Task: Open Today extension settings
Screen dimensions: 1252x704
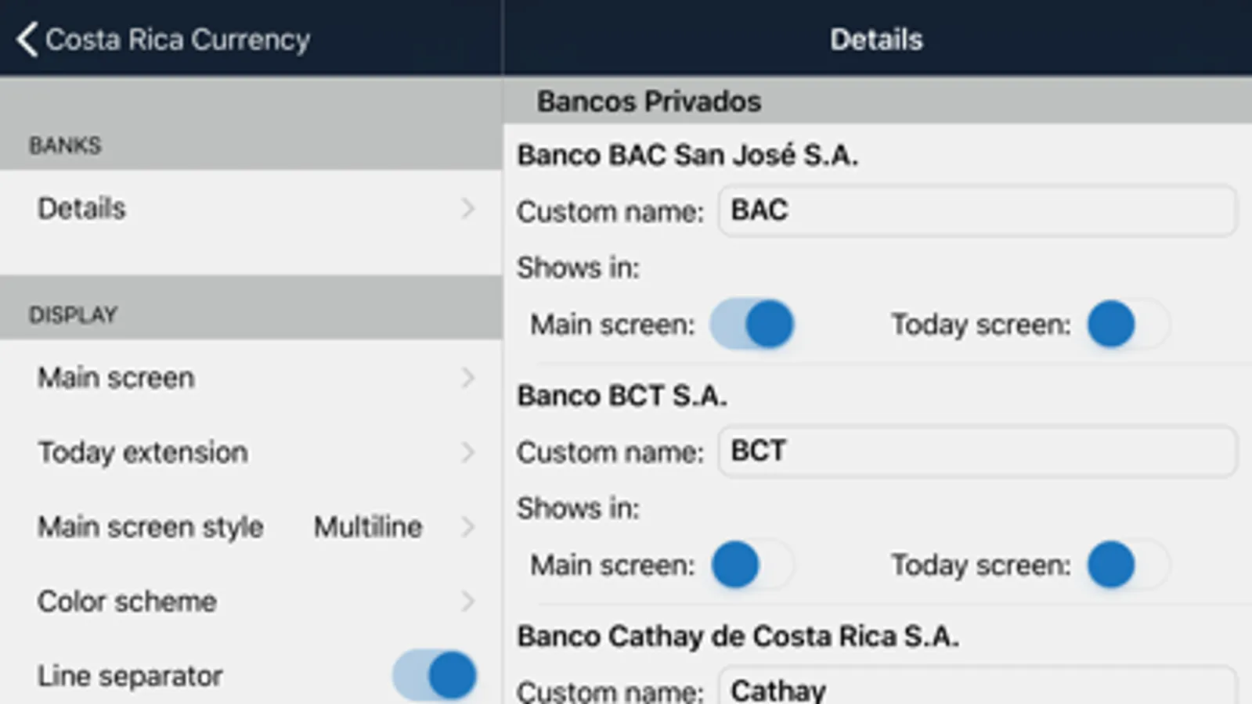Action: [x=143, y=452]
